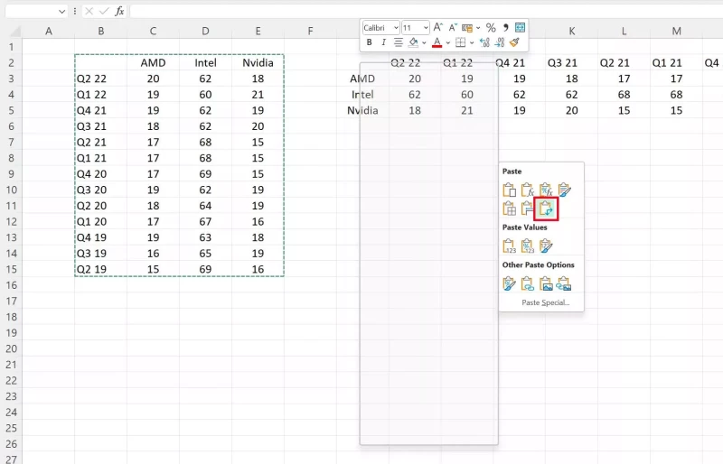
Task: Click the Increase Font Size icon
Action: click(x=438, y=28)
